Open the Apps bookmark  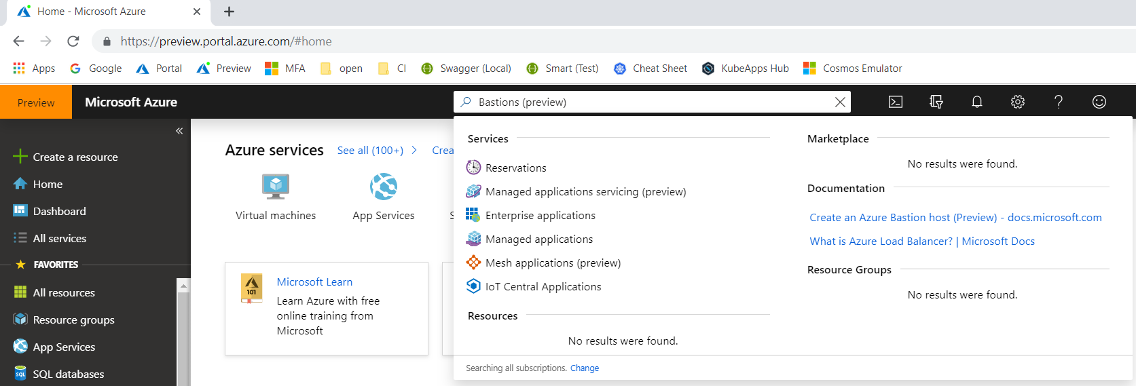[x=34, y=68]
